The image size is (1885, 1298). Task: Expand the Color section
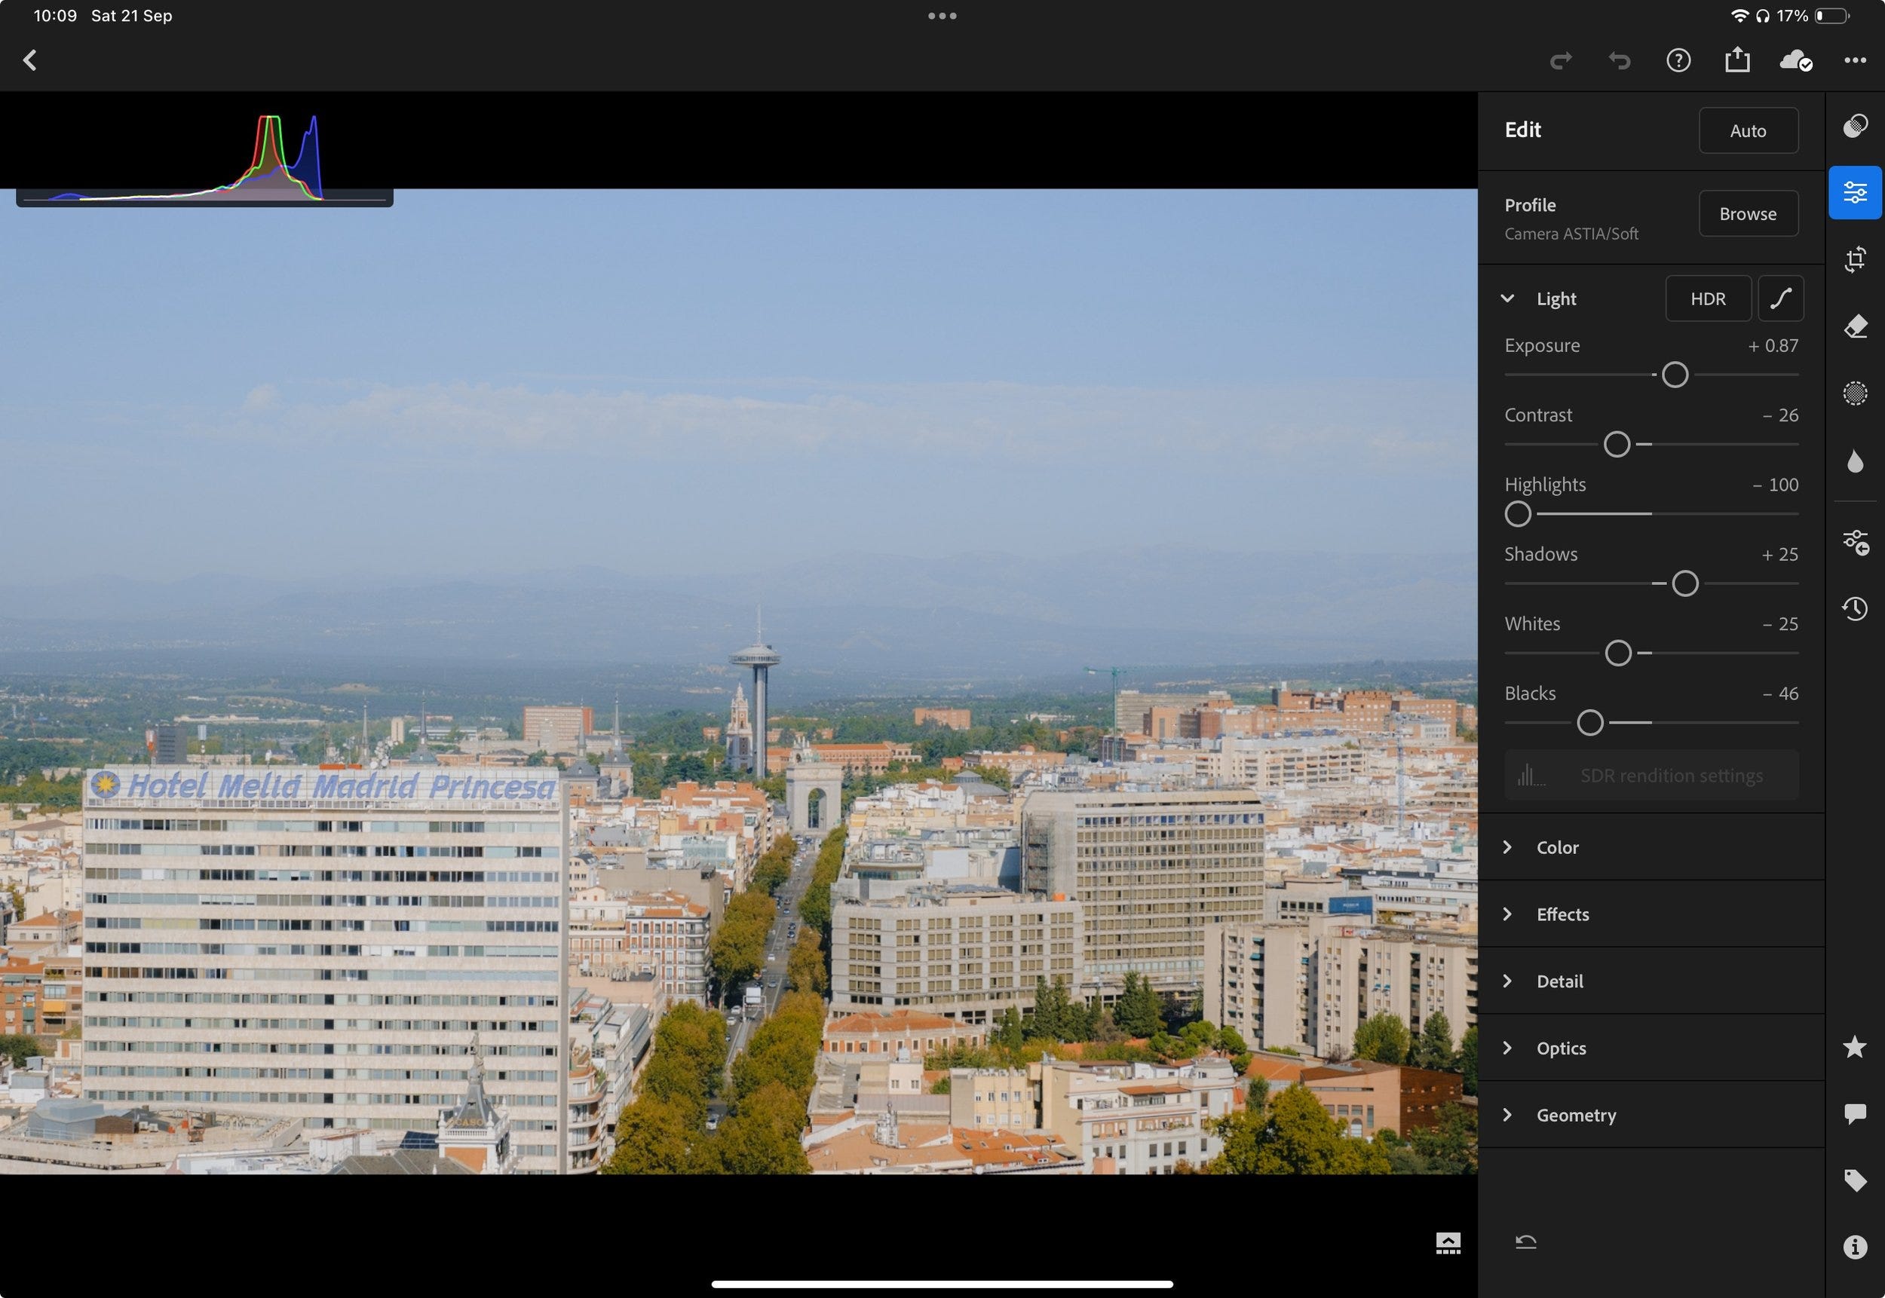[x=1556, y=847]
